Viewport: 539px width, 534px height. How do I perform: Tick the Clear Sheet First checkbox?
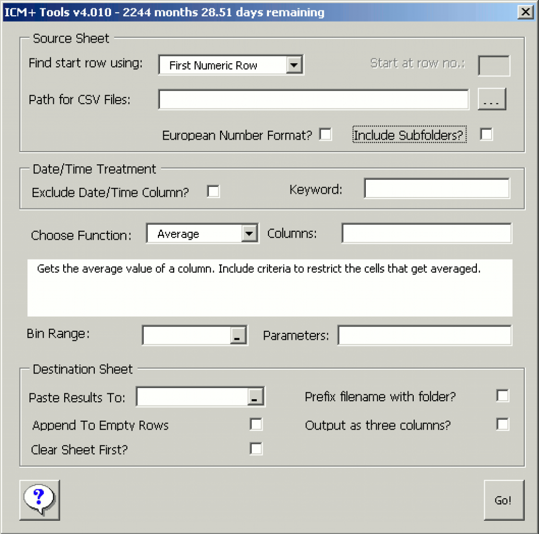(x=256, y=449)
